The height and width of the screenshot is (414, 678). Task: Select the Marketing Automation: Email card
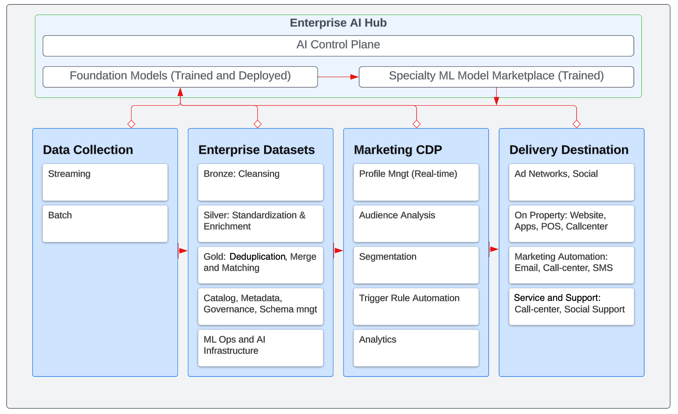point(571,265)
